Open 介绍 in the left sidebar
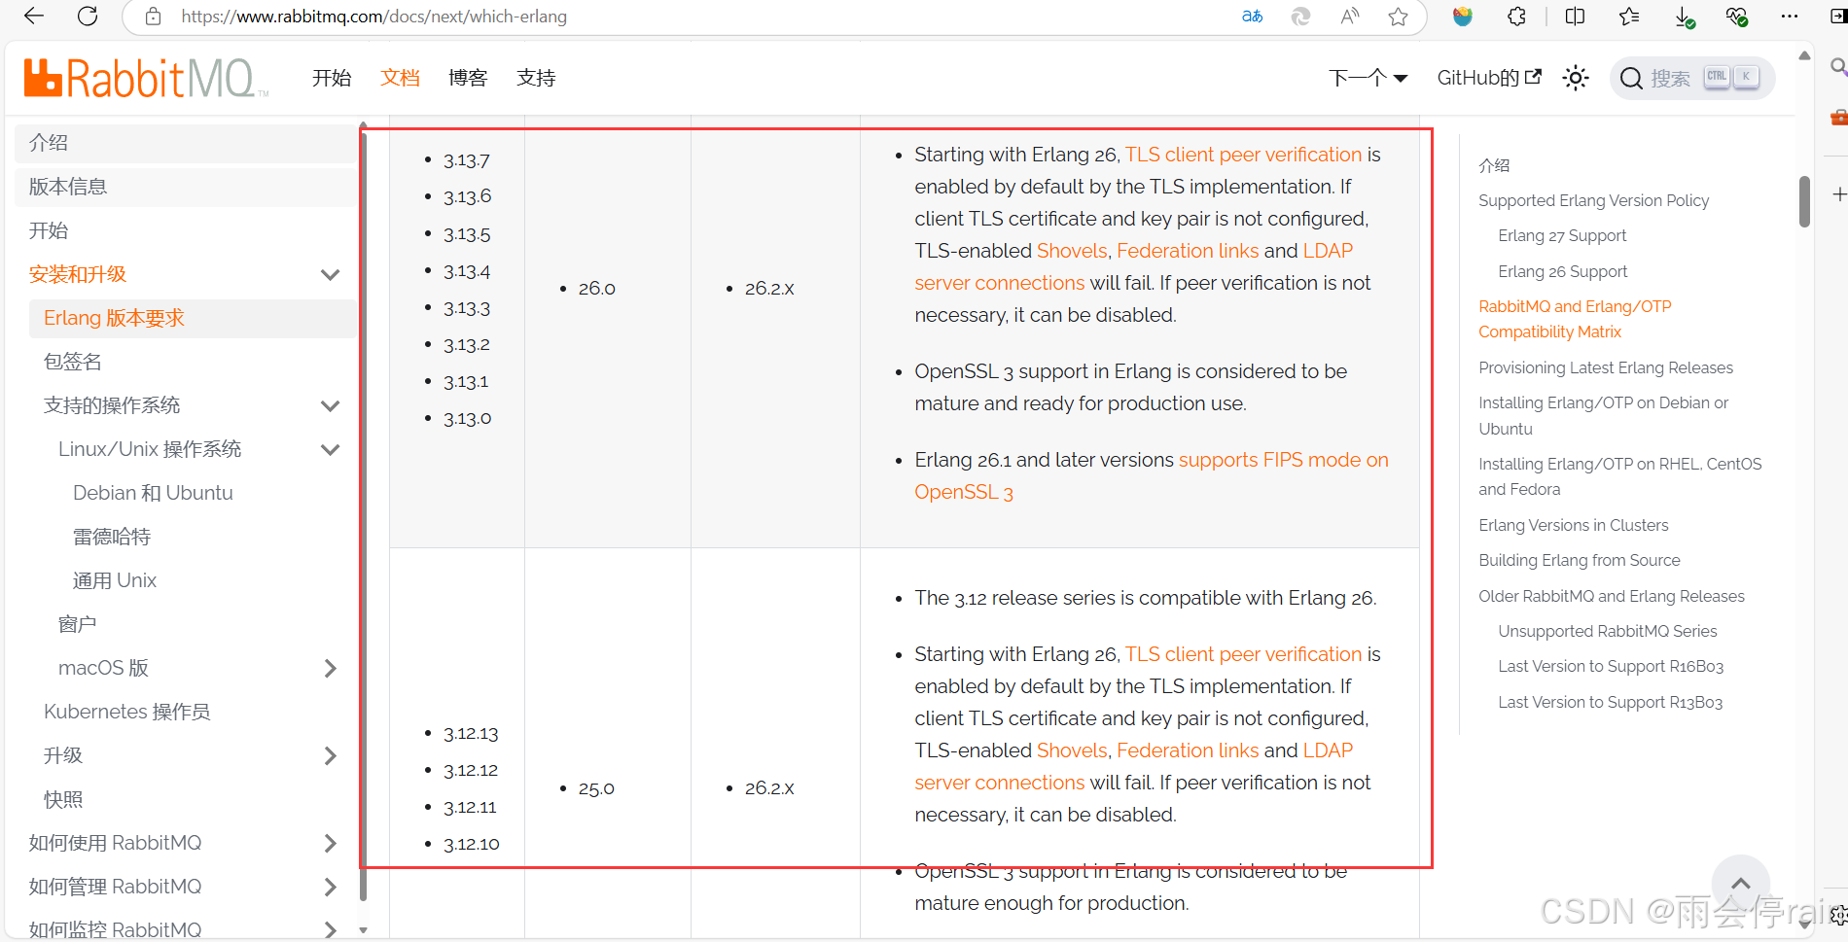The image size is (1848, 942). click(186, 143)
